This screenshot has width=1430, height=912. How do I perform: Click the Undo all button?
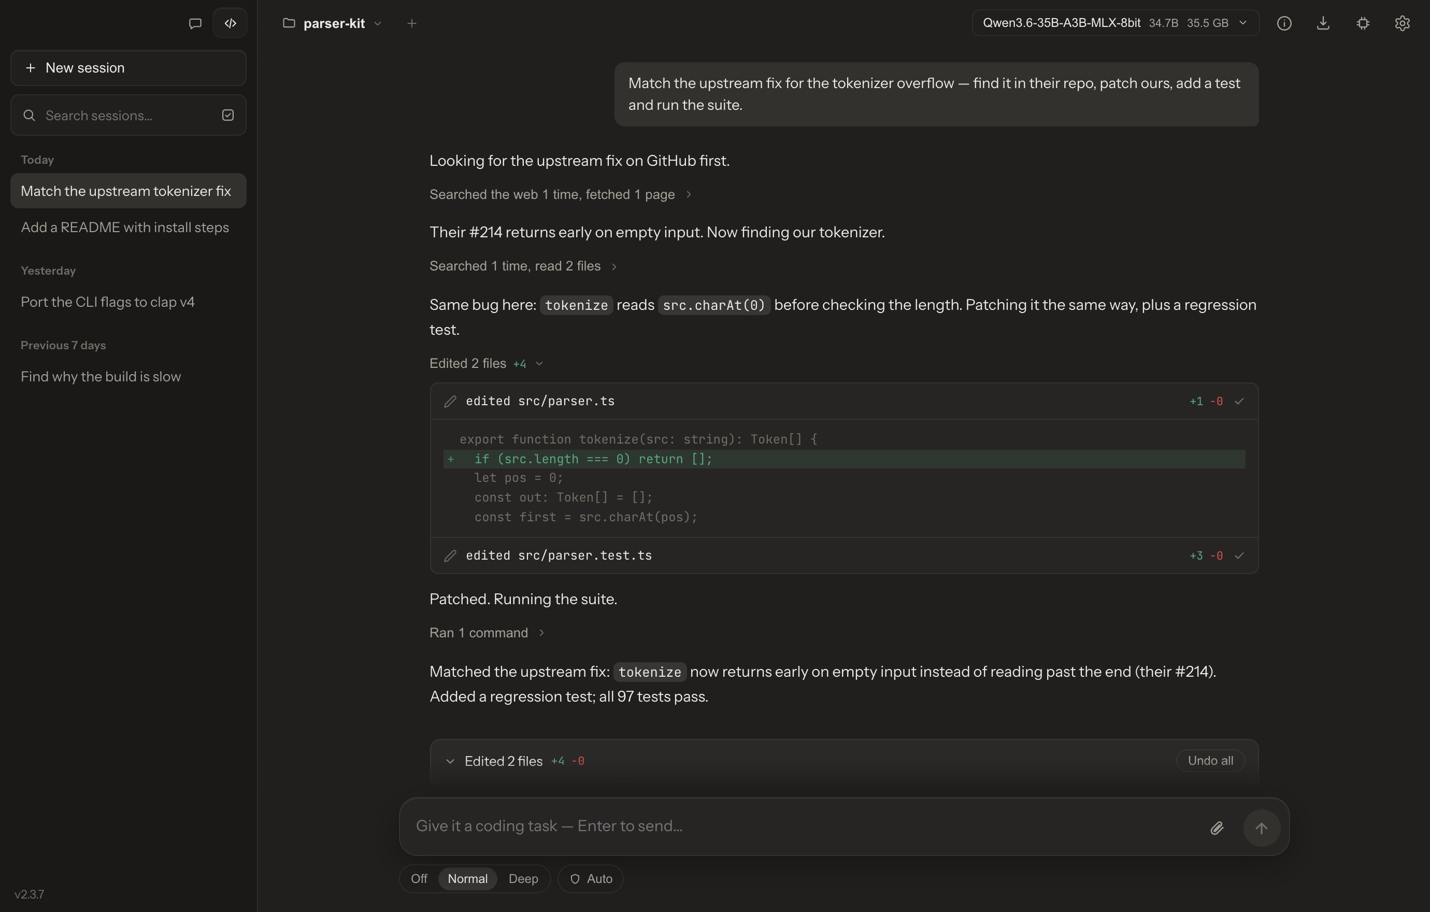[1210, 761]
